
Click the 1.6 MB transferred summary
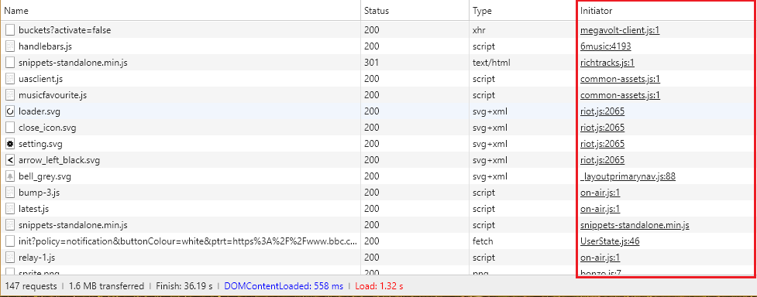click(x=106, y=286)
